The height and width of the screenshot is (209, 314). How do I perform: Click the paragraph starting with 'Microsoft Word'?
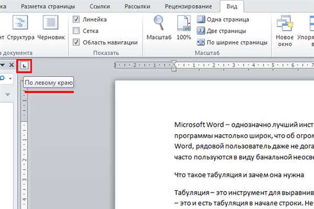pyautogui.click(x=244, y=141)
